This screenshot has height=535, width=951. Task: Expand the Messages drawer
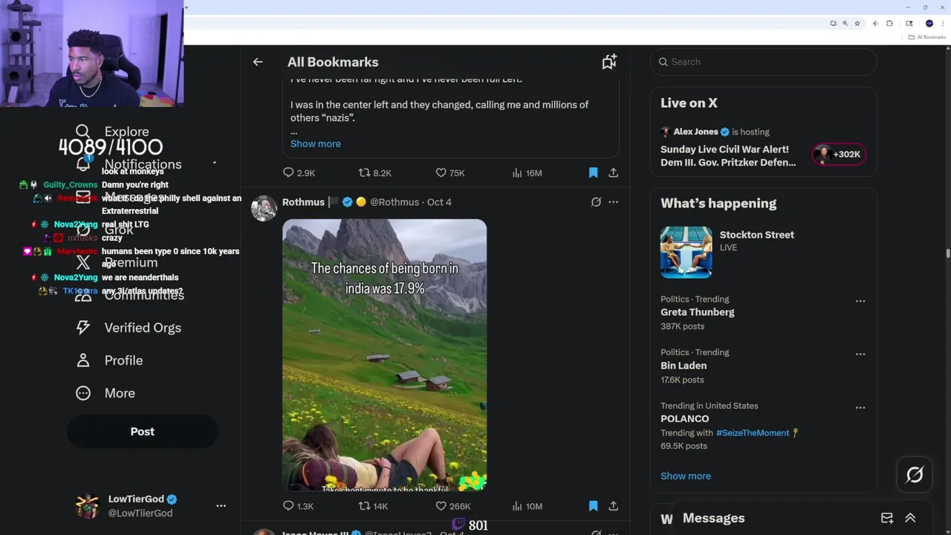click(x=910, y=518)
